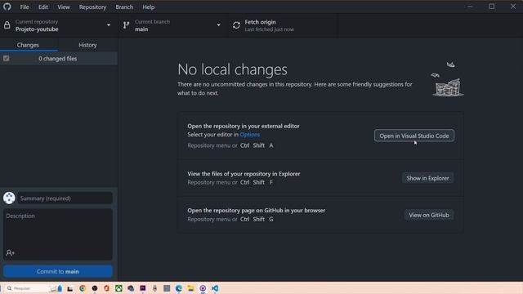
Task: Open the File menu
Action: pos(25,7)
